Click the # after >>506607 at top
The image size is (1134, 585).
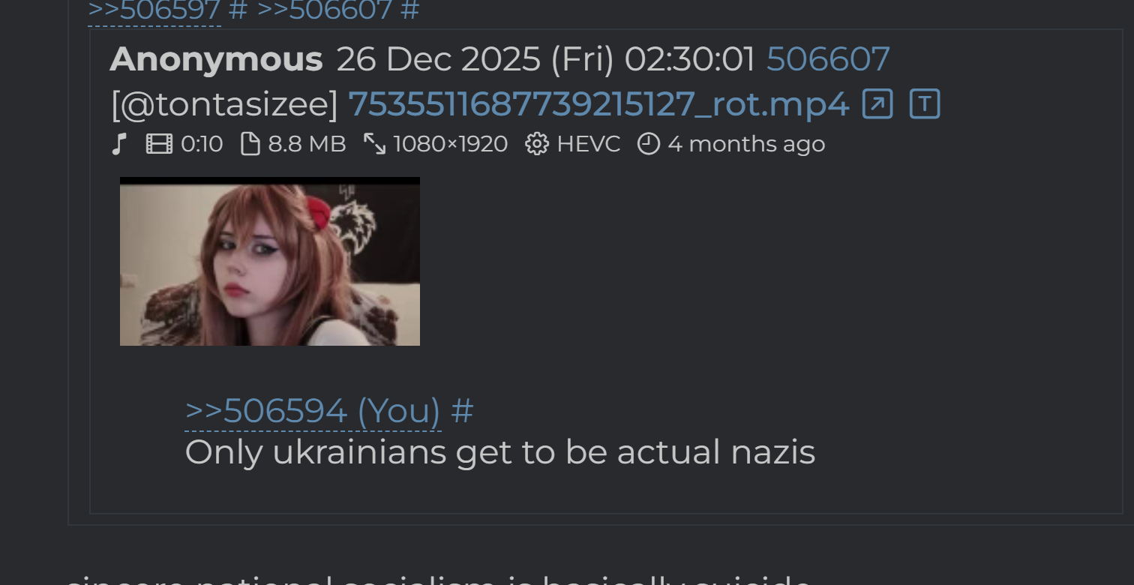410,10
